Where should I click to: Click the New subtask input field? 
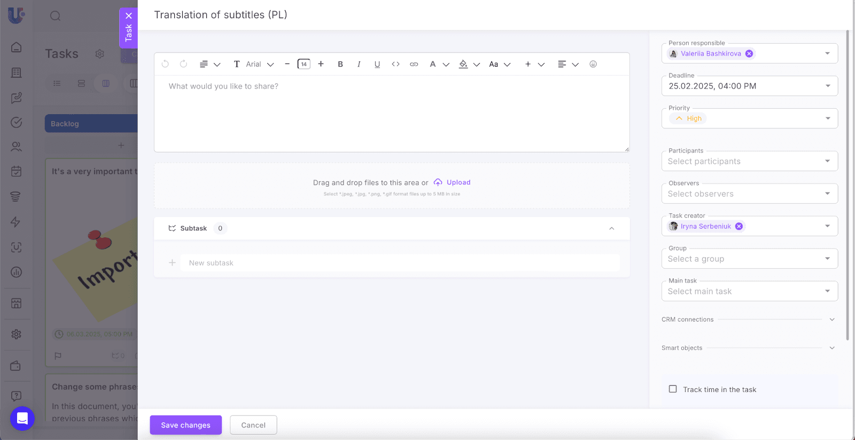[x=400, y=263]
